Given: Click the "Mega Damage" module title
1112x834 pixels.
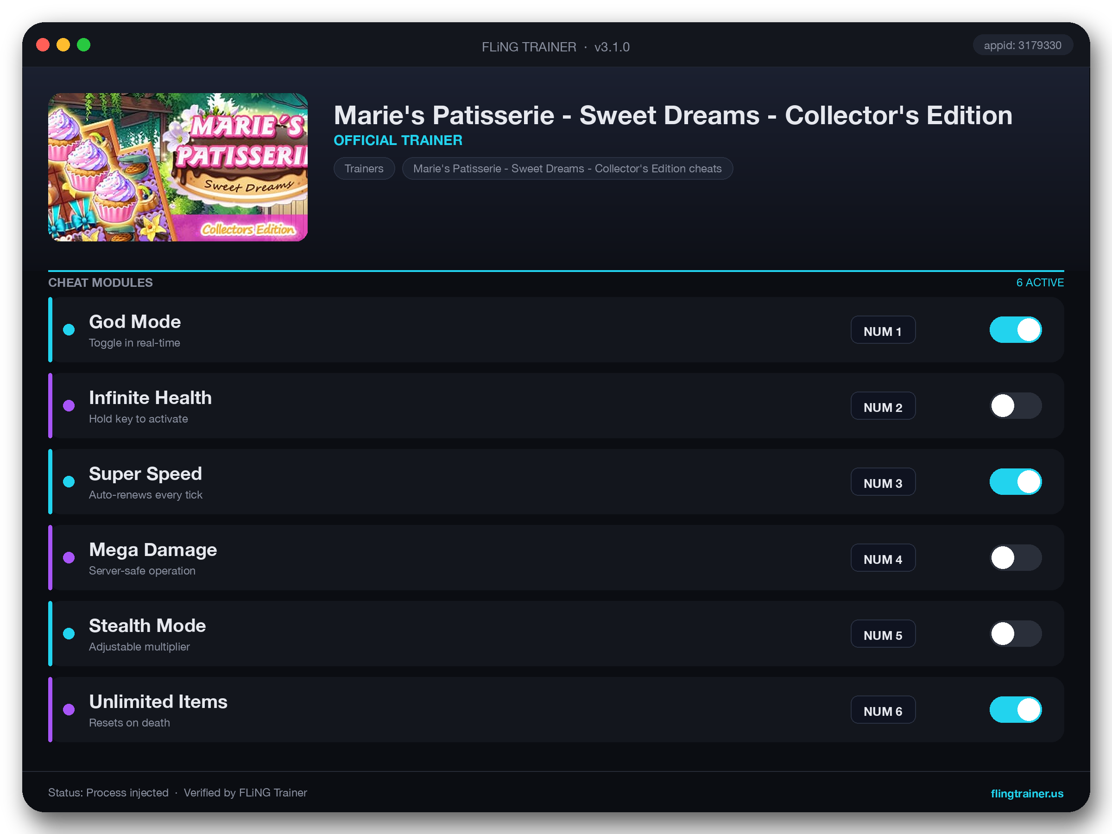Looking at the screenshot, I should 153,550.
